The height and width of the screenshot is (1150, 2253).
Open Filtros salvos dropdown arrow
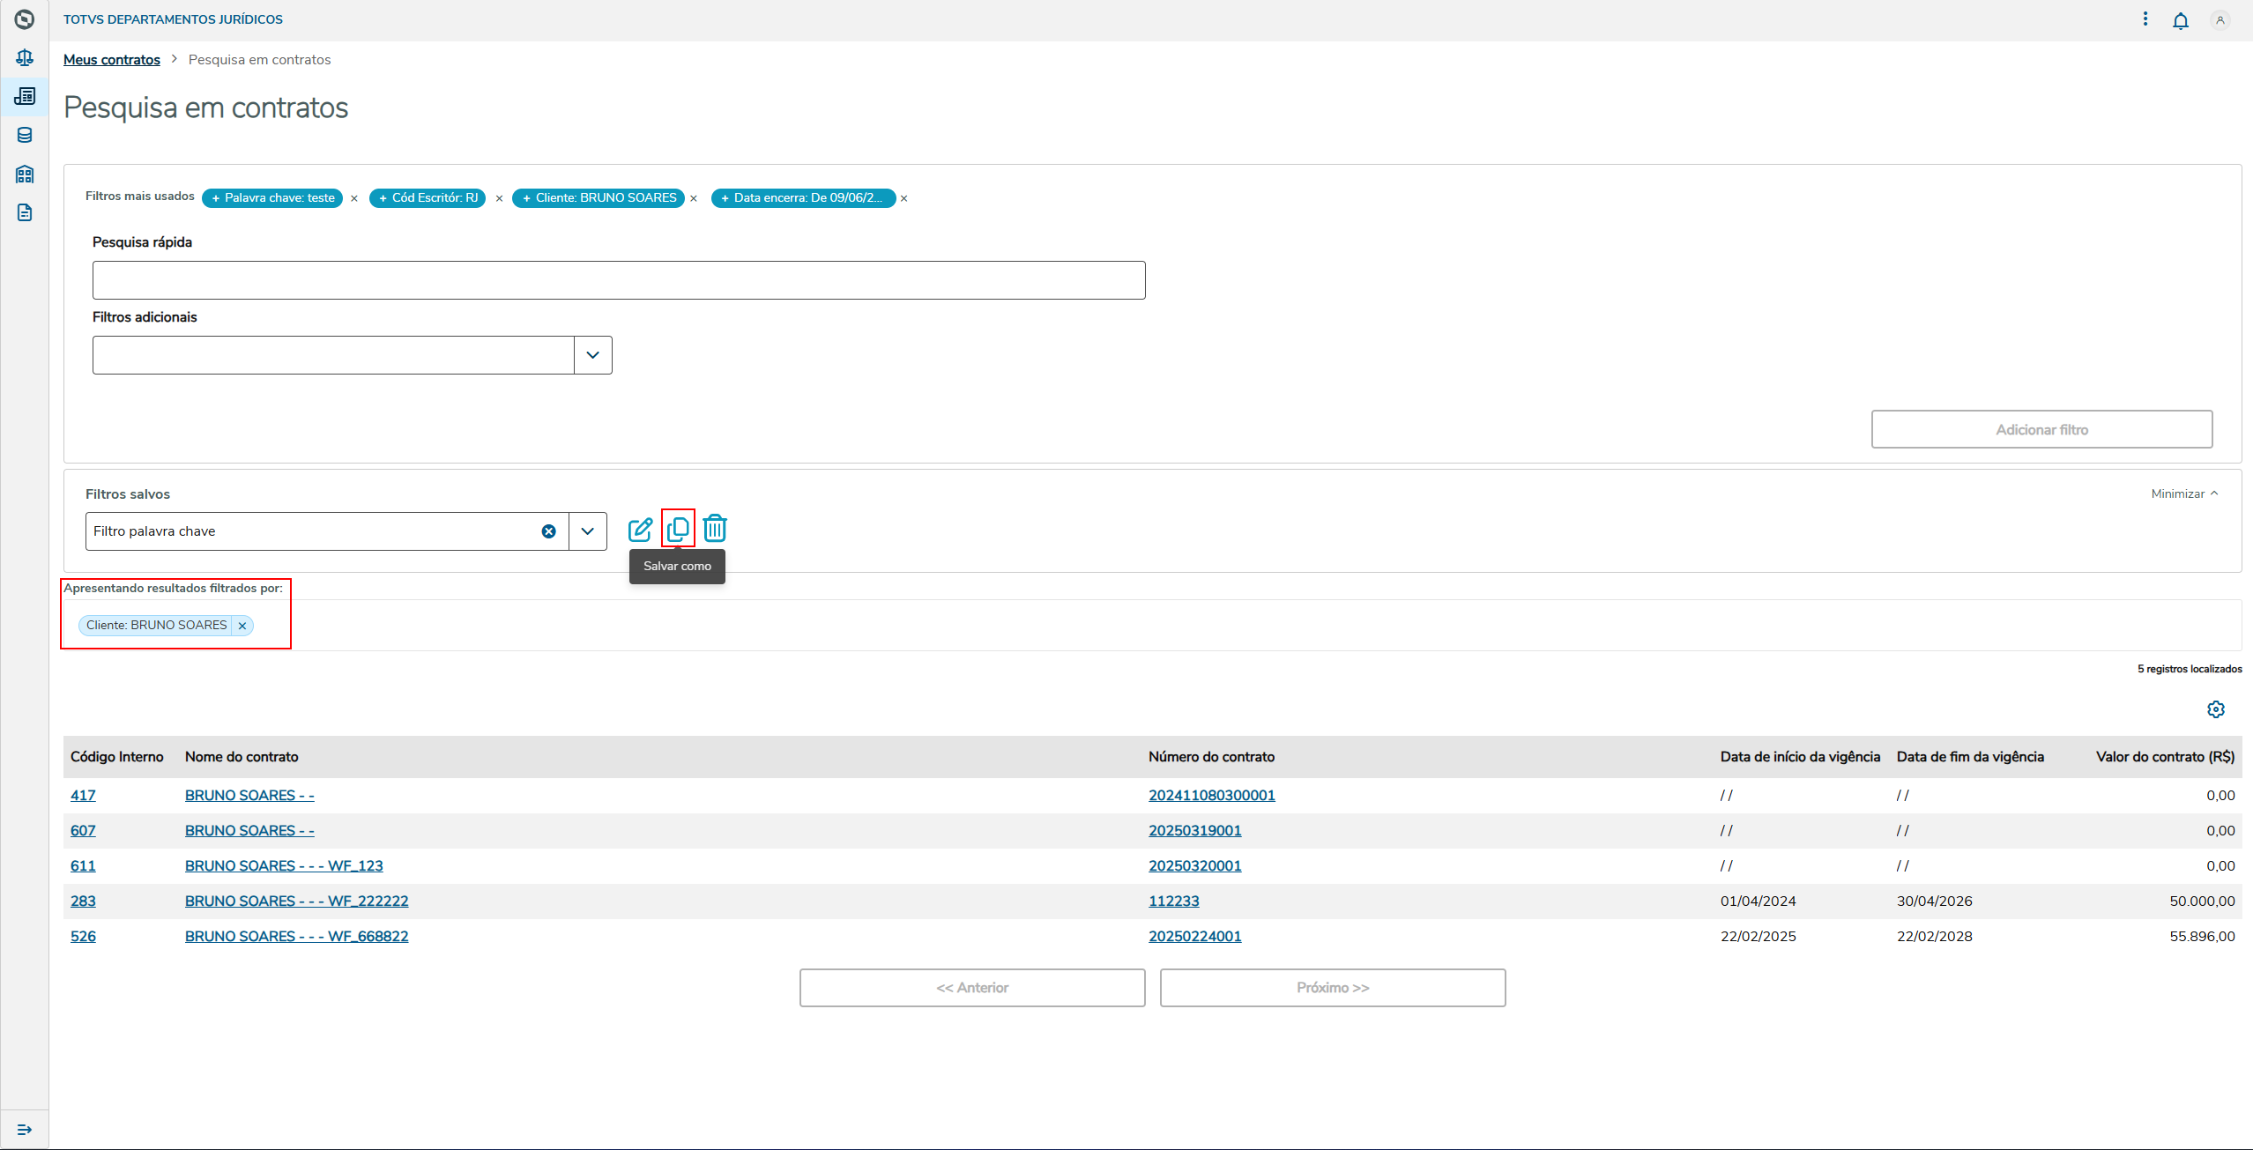tap(588, 531)
